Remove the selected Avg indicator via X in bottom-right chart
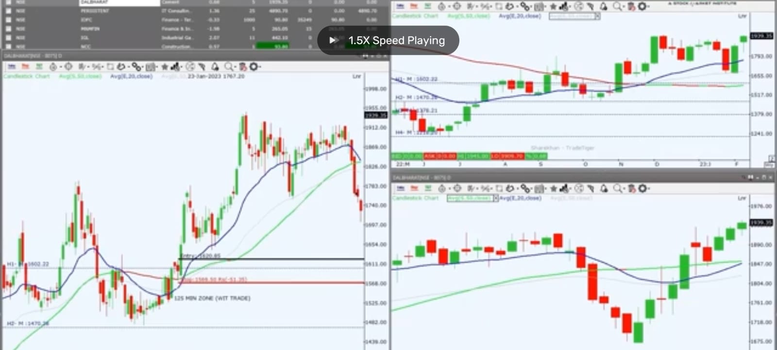Screen dimensions: 777x350 pos(496,198)
